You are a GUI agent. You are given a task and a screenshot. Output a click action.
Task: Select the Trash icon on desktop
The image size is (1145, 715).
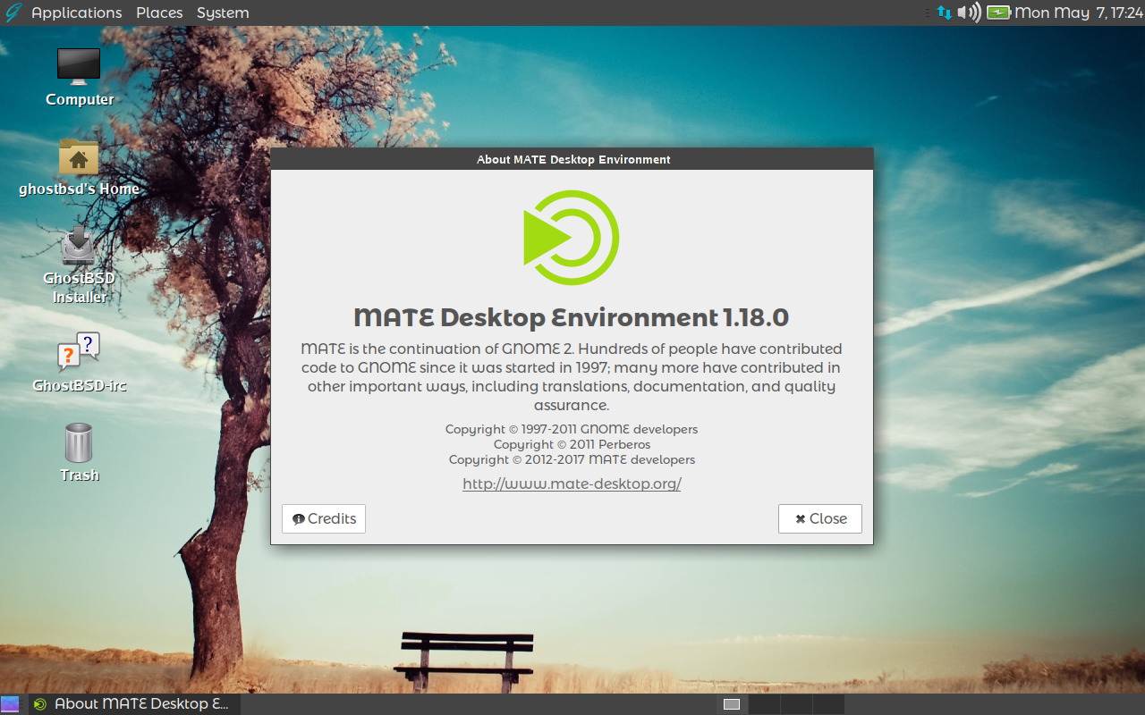point(79,442)
